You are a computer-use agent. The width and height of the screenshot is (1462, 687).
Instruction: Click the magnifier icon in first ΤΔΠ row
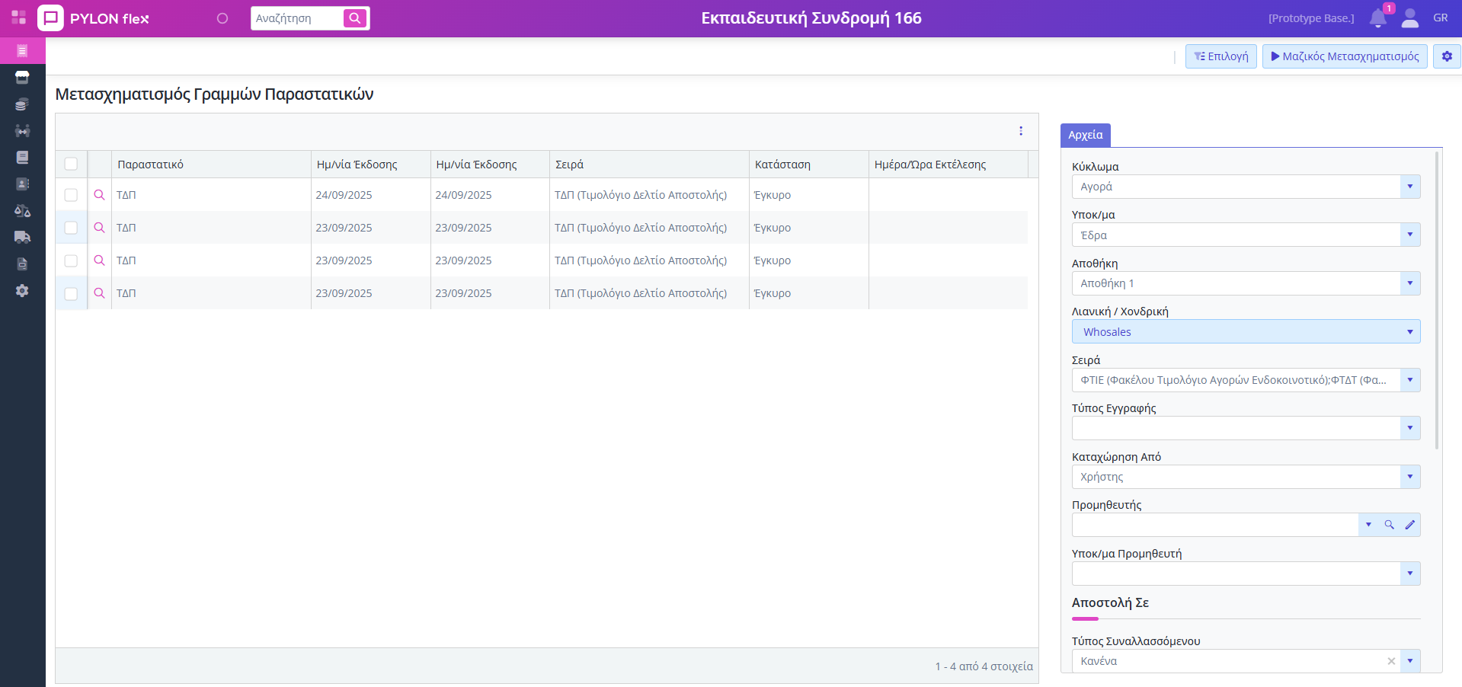[x=99, y=195]
